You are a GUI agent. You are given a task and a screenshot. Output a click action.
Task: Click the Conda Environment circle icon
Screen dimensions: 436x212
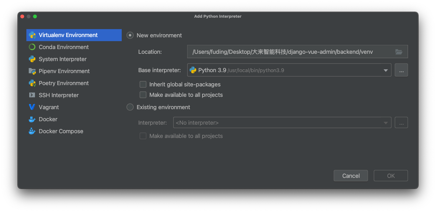click(x=32, y=47)
